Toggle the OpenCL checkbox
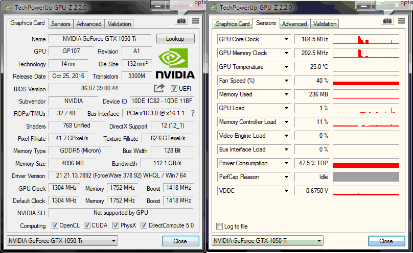The image size is (413, 253). pyautogui.click(x=55, y=225)
